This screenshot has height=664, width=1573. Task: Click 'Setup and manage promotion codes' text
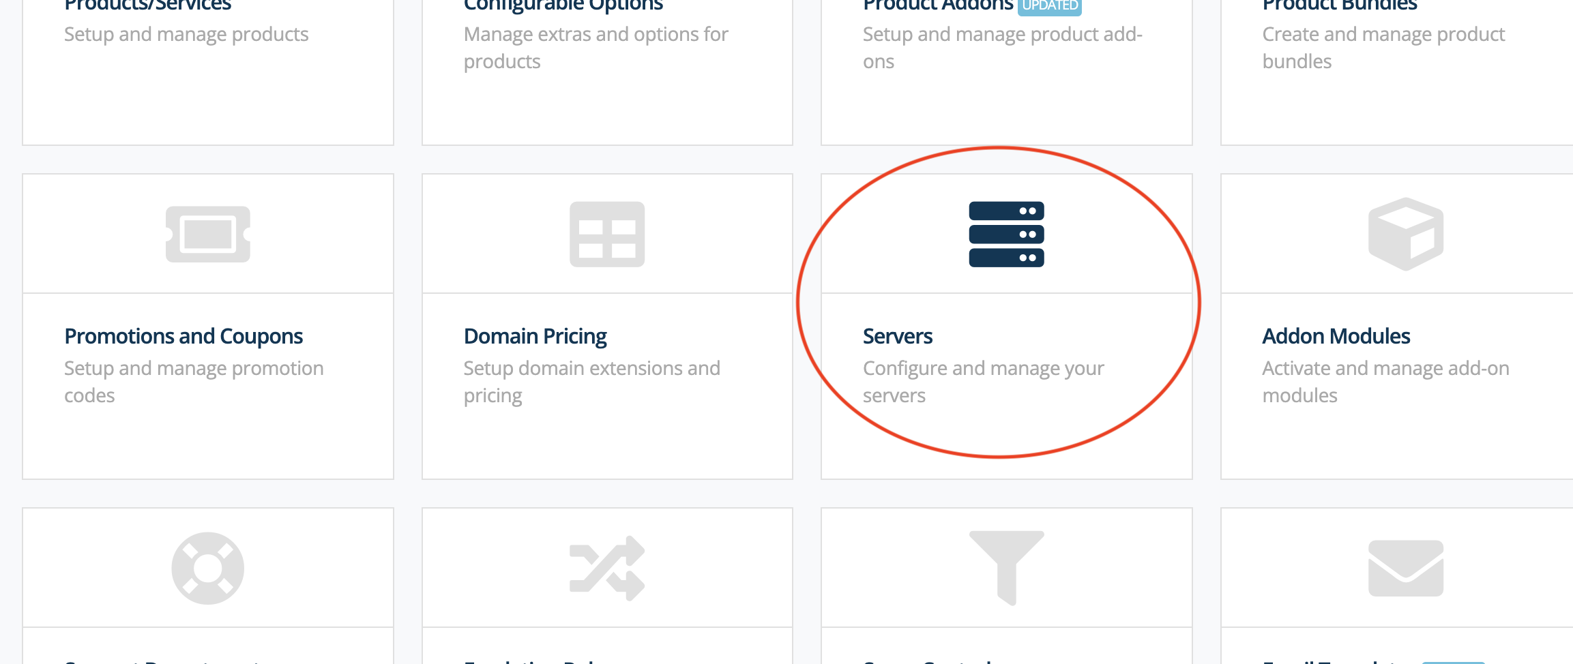[x=194, y=382]
